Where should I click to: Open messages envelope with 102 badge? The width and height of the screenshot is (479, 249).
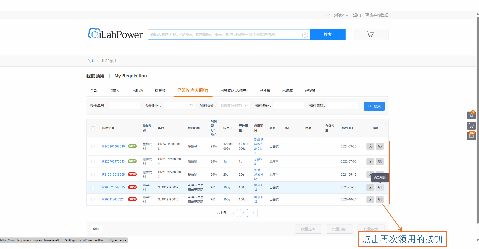pos(471,136)
